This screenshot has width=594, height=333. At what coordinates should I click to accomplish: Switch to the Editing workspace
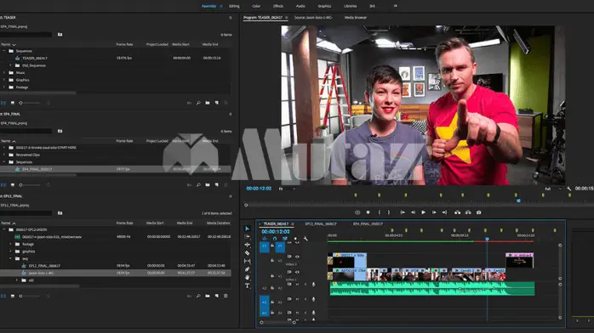[234, 6]
